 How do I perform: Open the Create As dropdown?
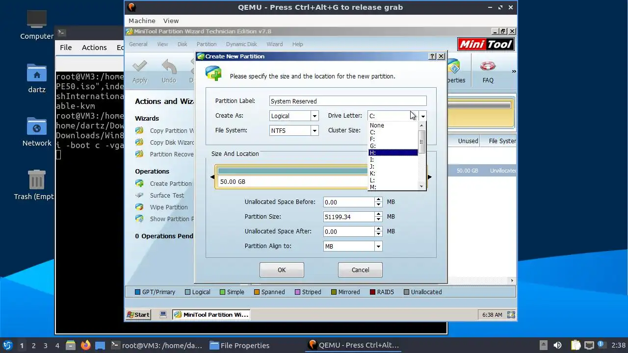coord(314,116)
